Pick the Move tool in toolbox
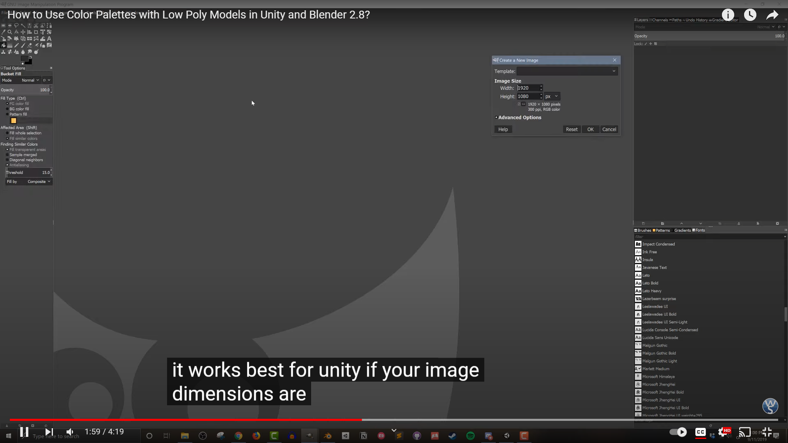Image resolution: width=788 pixels, height=443 pixels. [x=23, y=32]
